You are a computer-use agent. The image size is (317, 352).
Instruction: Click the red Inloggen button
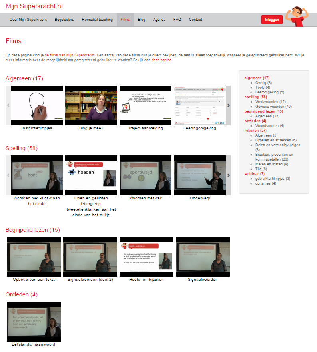pos(272,20)
